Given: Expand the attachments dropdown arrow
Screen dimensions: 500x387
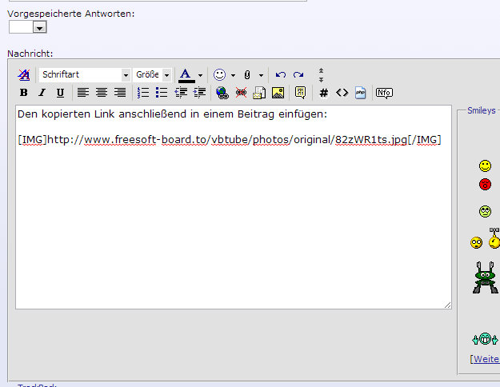Looking at the screenshot, I should (261, 75).
